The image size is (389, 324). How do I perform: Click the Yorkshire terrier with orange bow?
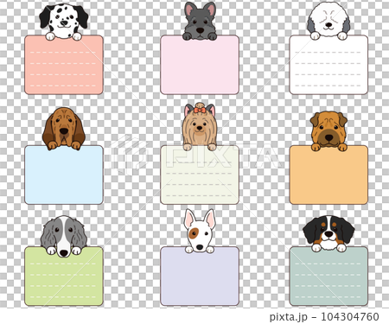(200, 126)
